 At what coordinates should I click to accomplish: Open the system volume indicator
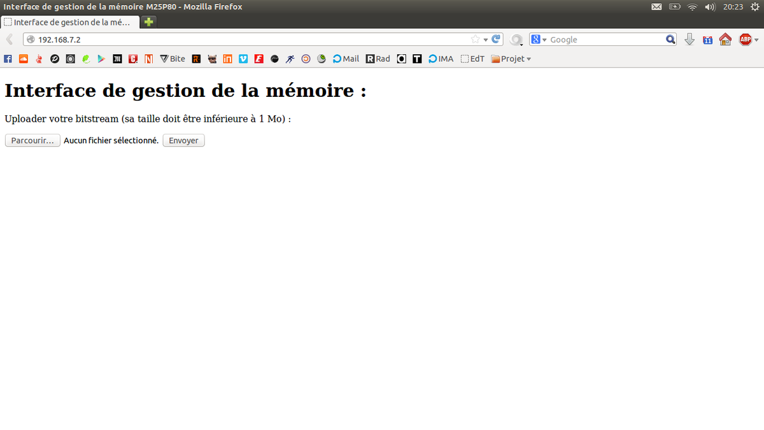click(x=711, y=6)
